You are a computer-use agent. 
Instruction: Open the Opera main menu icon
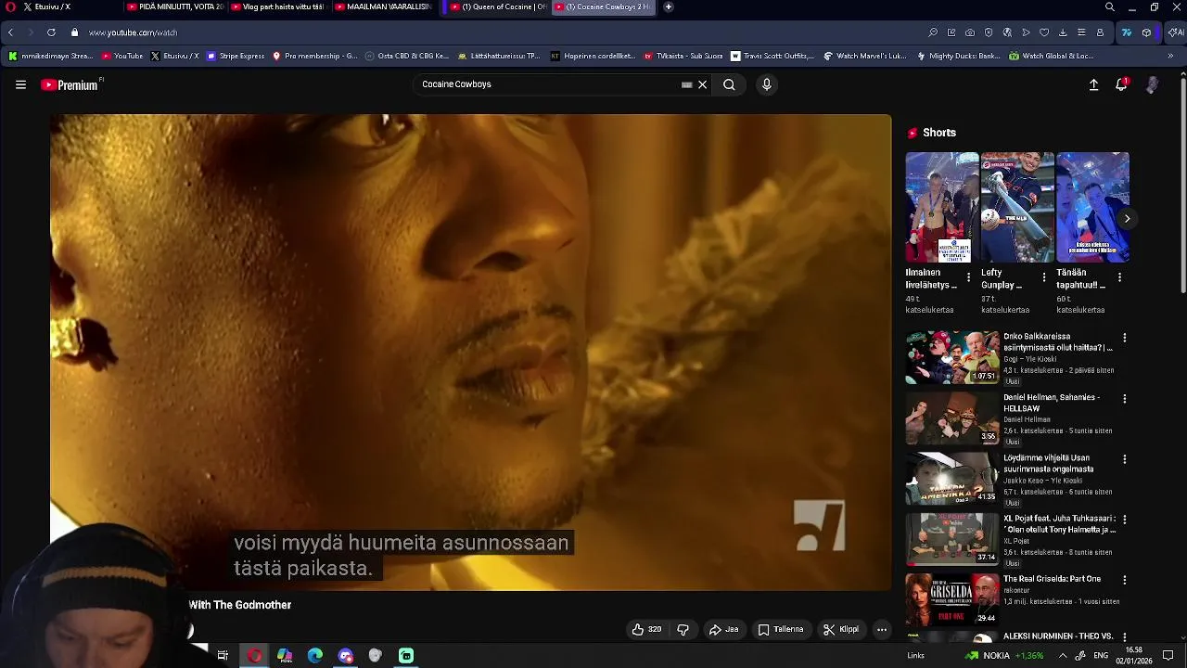(10, 6)
